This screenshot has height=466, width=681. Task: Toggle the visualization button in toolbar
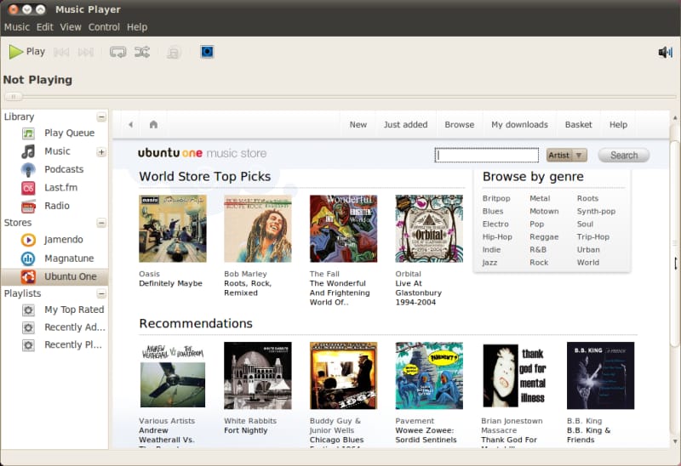(x=207, y=52)
